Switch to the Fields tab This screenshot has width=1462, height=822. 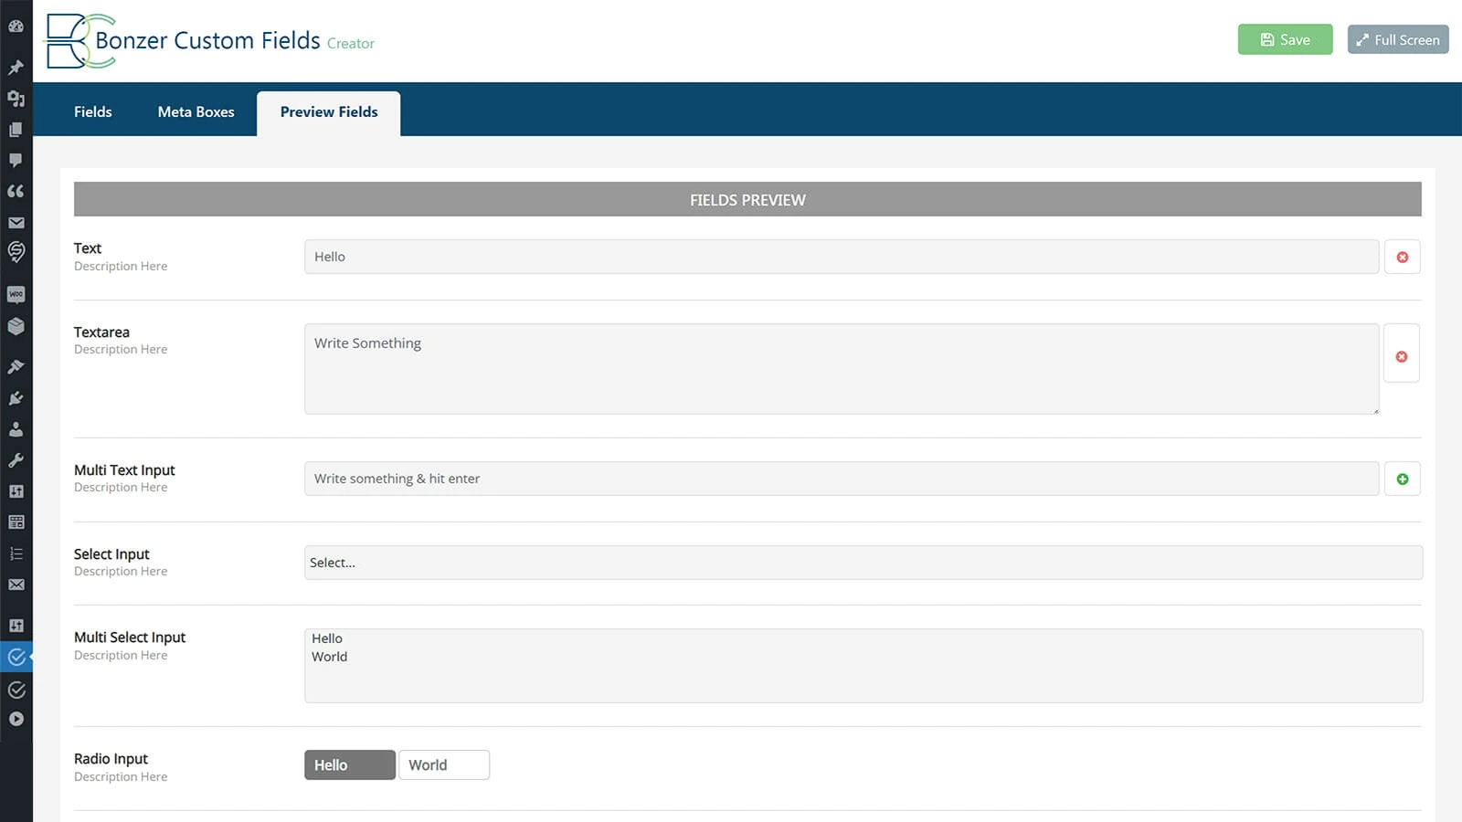click(x=93, y=111)
